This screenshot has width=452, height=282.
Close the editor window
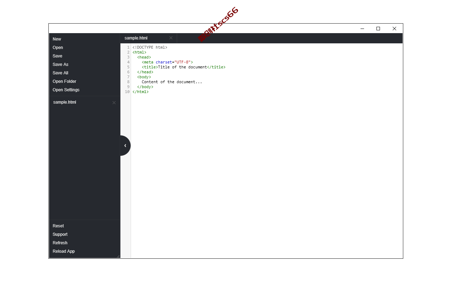(x=394, y=29)
